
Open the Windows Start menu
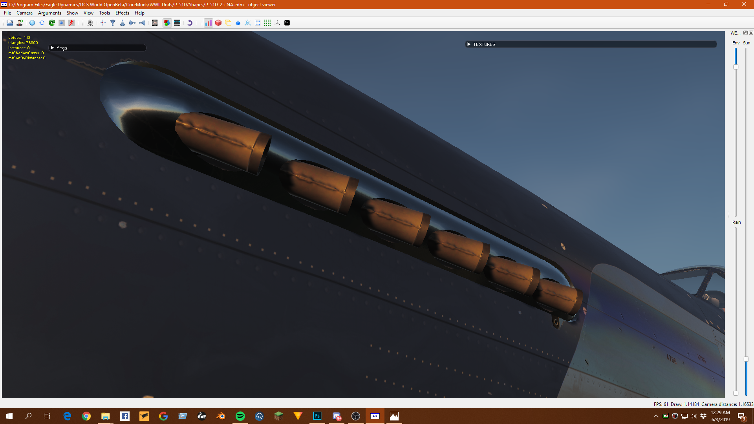click(x=9, y=416)
